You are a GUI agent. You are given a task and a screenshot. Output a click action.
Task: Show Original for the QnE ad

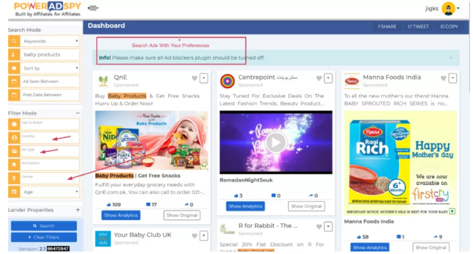click(182, 215)
